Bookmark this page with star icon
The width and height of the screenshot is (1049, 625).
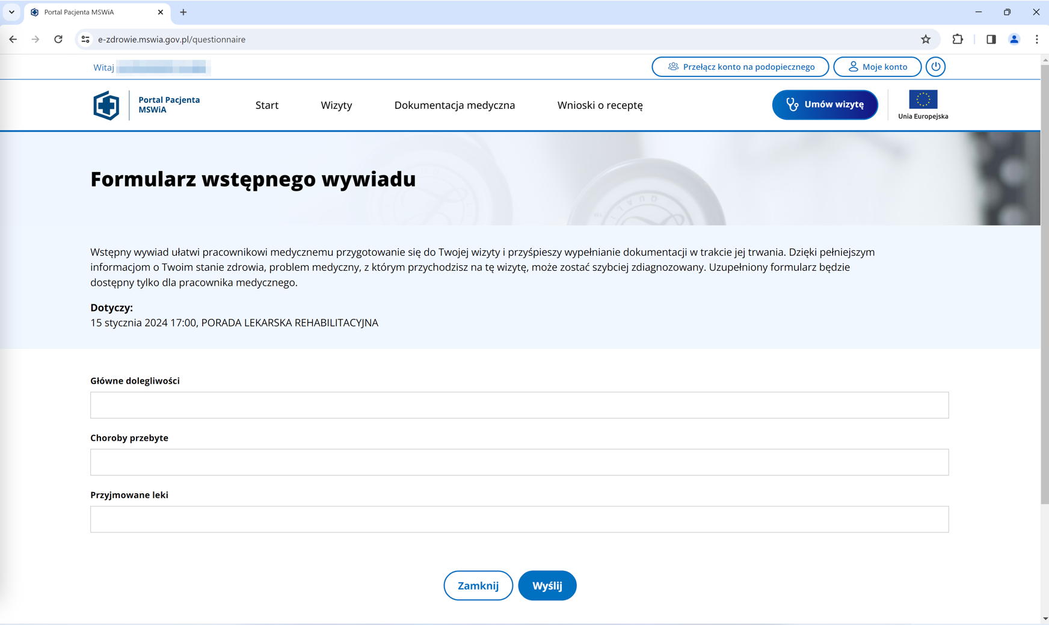click(925, 40)
